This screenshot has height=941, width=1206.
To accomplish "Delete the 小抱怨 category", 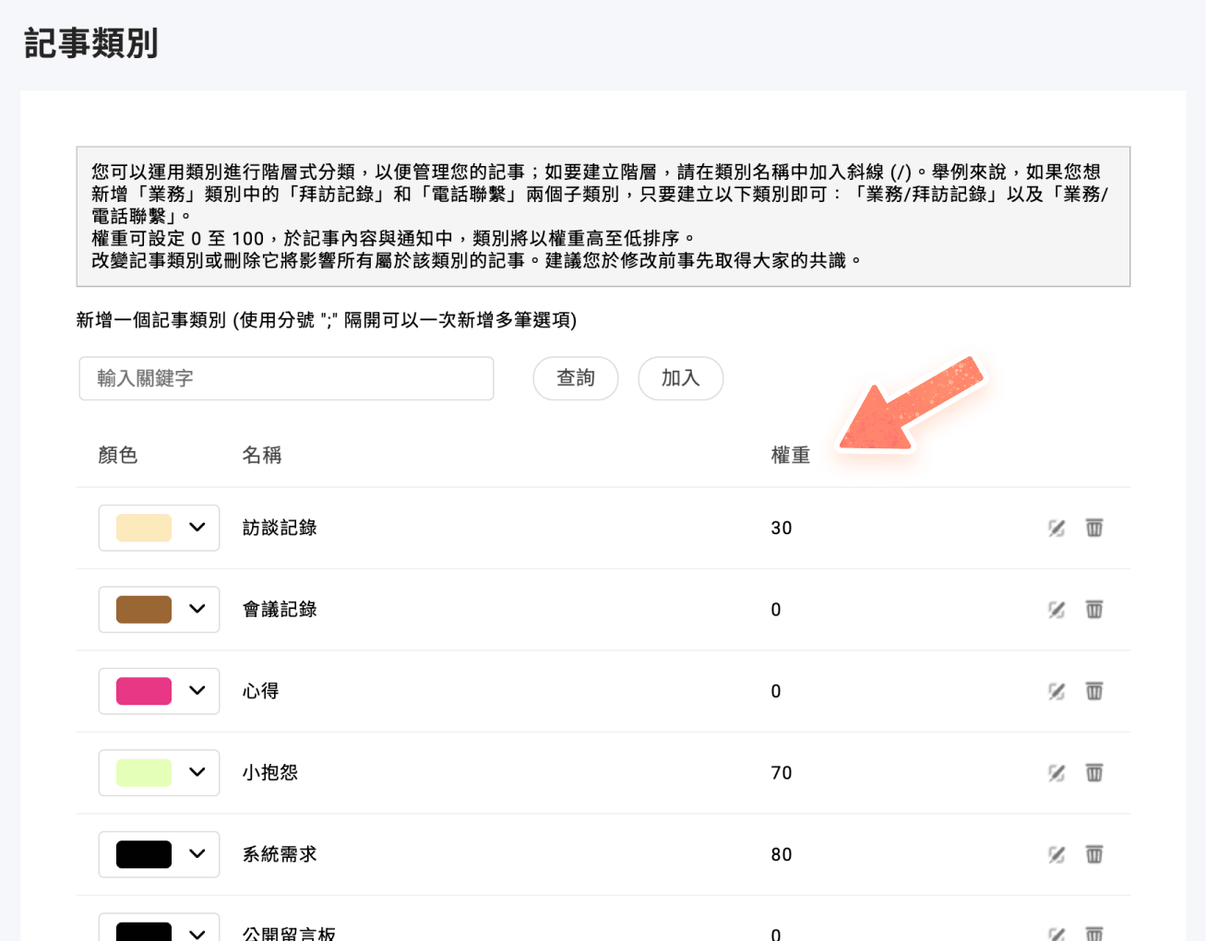I will tap(1094, 773).
